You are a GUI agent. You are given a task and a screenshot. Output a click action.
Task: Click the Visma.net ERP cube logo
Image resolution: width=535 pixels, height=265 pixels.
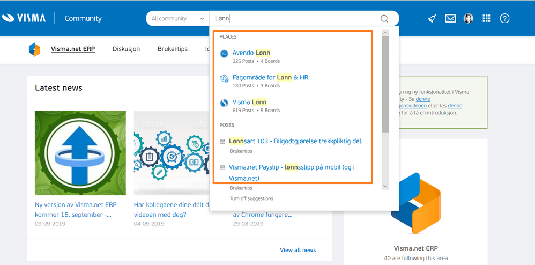[34, 49]
